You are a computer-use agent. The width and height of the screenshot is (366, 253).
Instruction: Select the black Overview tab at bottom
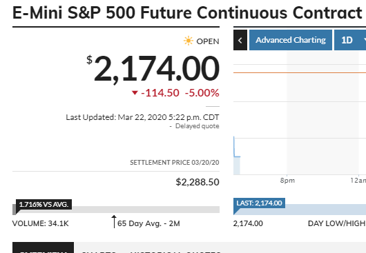44,247
